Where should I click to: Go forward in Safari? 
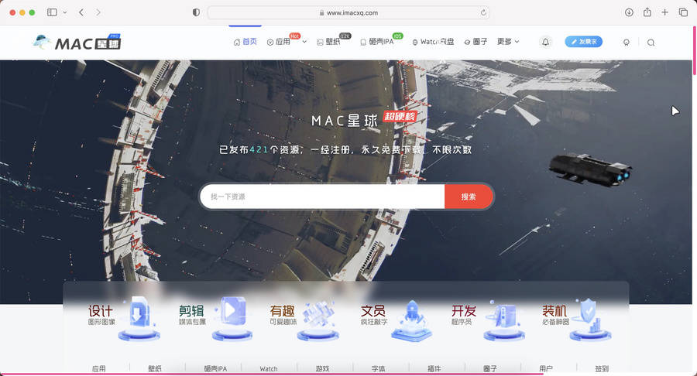[98, 12]
